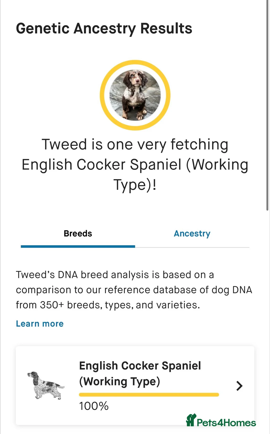Expand the English Cocker Spaniel breed details chevron
The height and width of the screenshot is (434, 270).
[x=239, y=386]
